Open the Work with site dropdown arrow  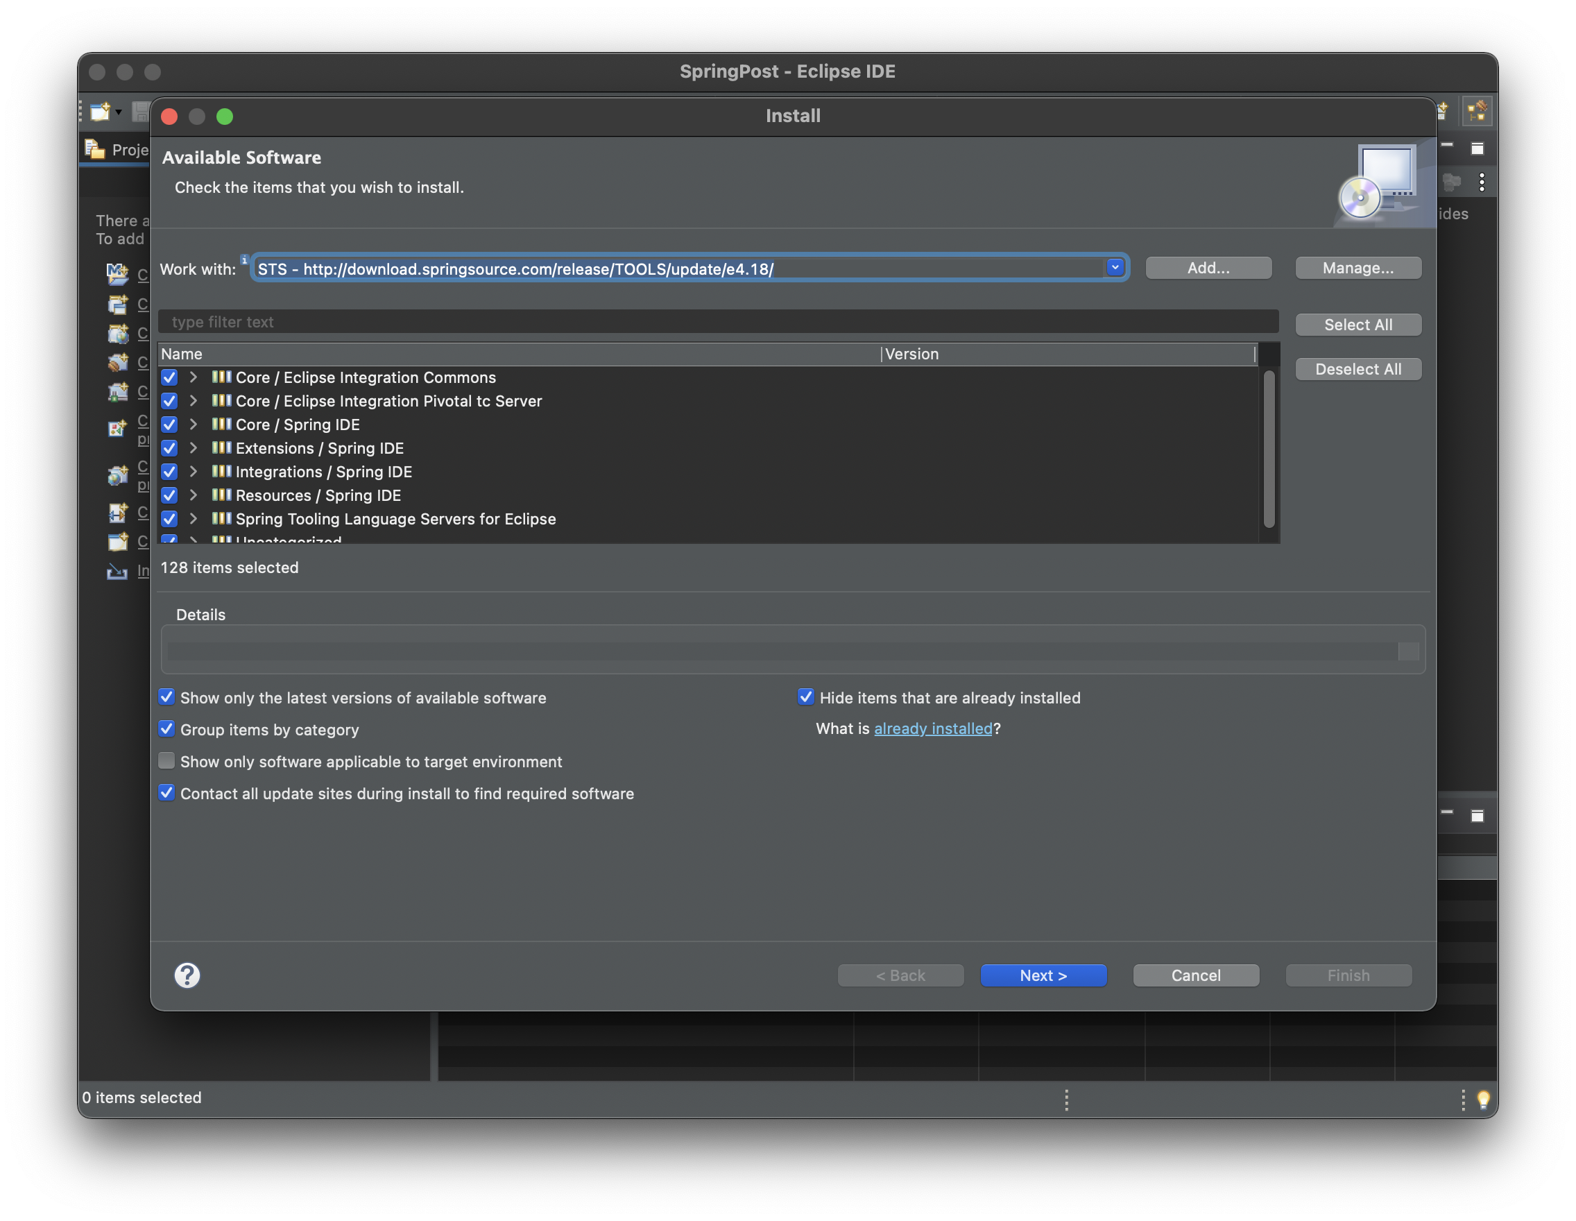1115,268
